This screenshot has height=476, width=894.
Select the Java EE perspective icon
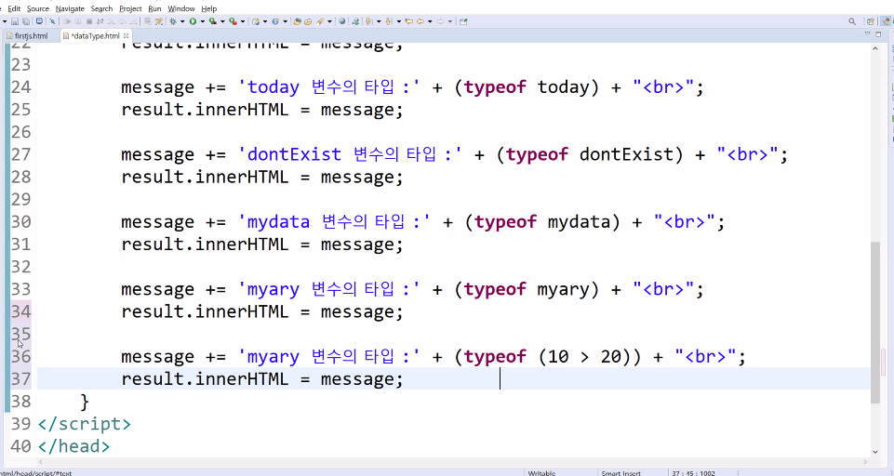click(x=887, y=21)
